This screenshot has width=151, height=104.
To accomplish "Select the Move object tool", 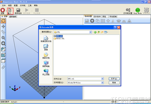I will tap(3, 32).
